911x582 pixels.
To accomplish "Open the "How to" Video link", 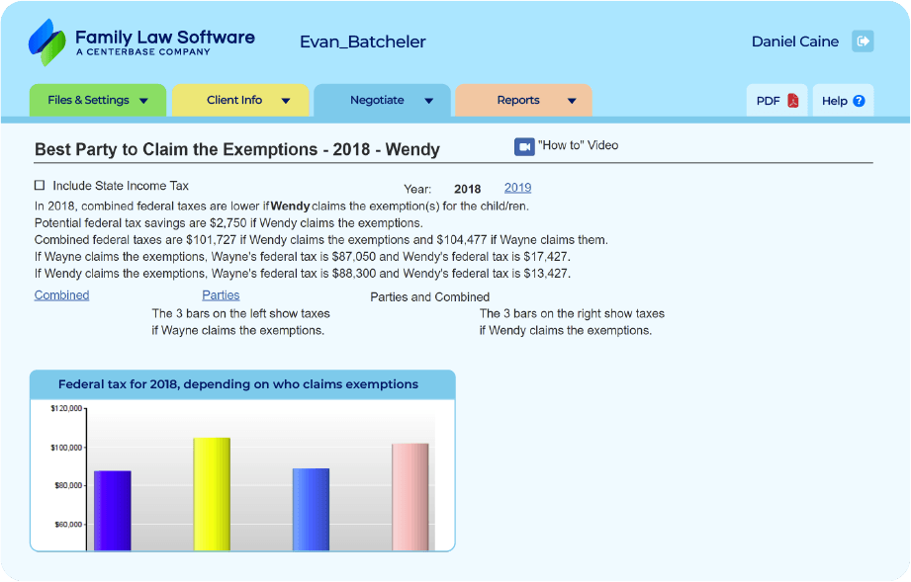I will 578,145.
